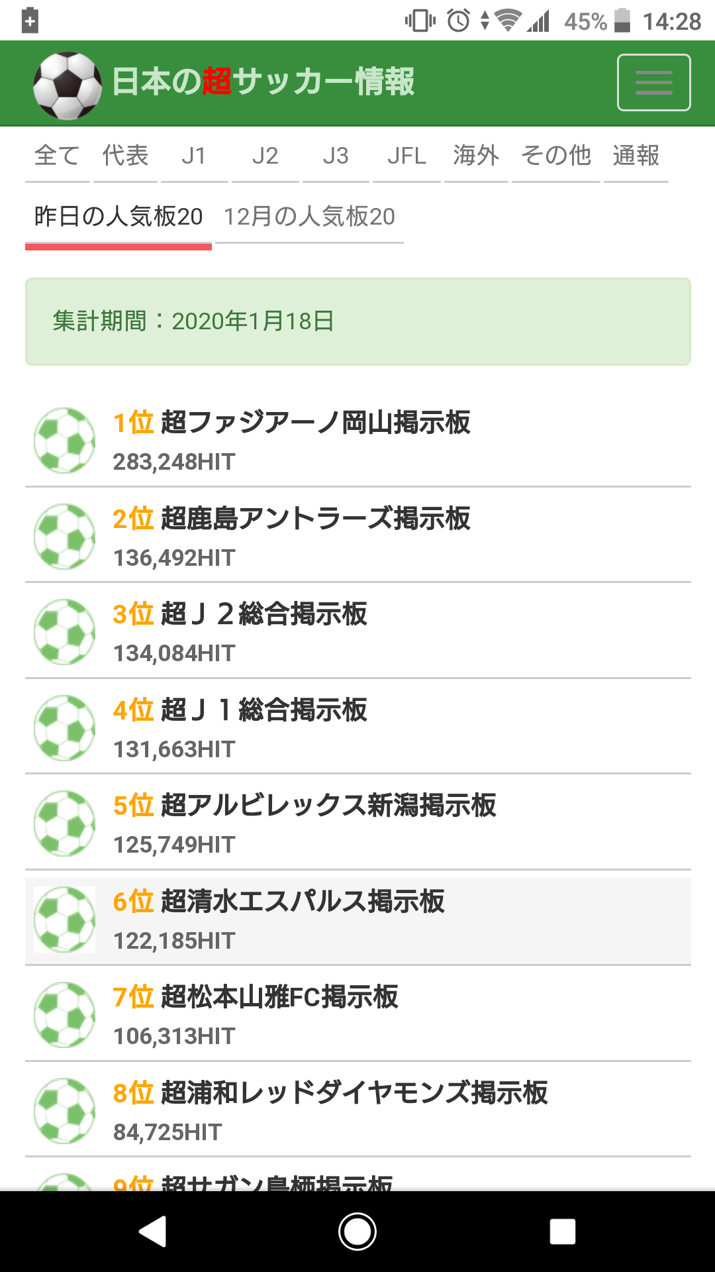Image resolution: width=715 pixels, height=1272 pixels.
Task: Switch to the 海外 category tab
Action: click(x=475, y=156)
